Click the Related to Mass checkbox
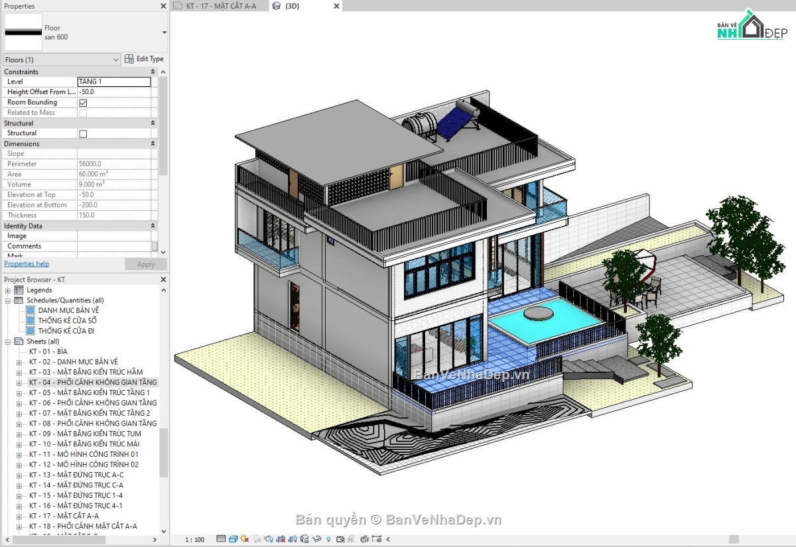Screen dimensions: 796x547 point(83,113)
